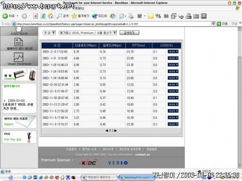Print the page using the printer icon
242x181 pixels.
pos(131,16)
